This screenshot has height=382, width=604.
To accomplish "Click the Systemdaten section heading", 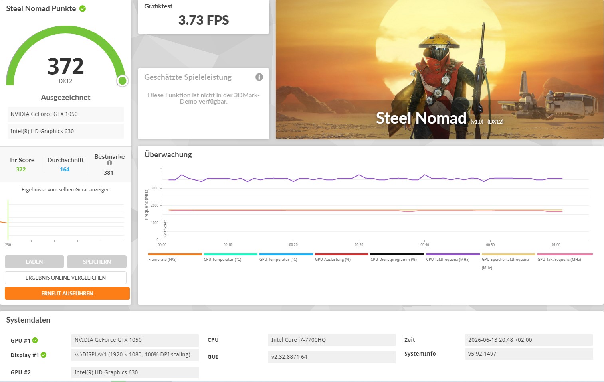I will tap(28, 320).
